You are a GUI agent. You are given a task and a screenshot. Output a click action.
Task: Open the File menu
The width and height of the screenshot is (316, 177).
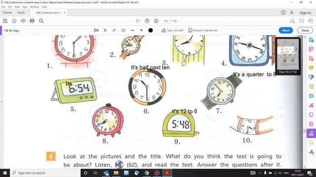(3, 7)
